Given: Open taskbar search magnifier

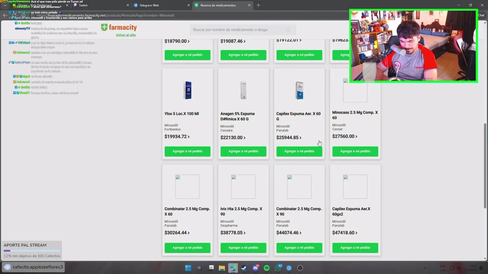Looking at the screenshot, I should click(199, 268).
